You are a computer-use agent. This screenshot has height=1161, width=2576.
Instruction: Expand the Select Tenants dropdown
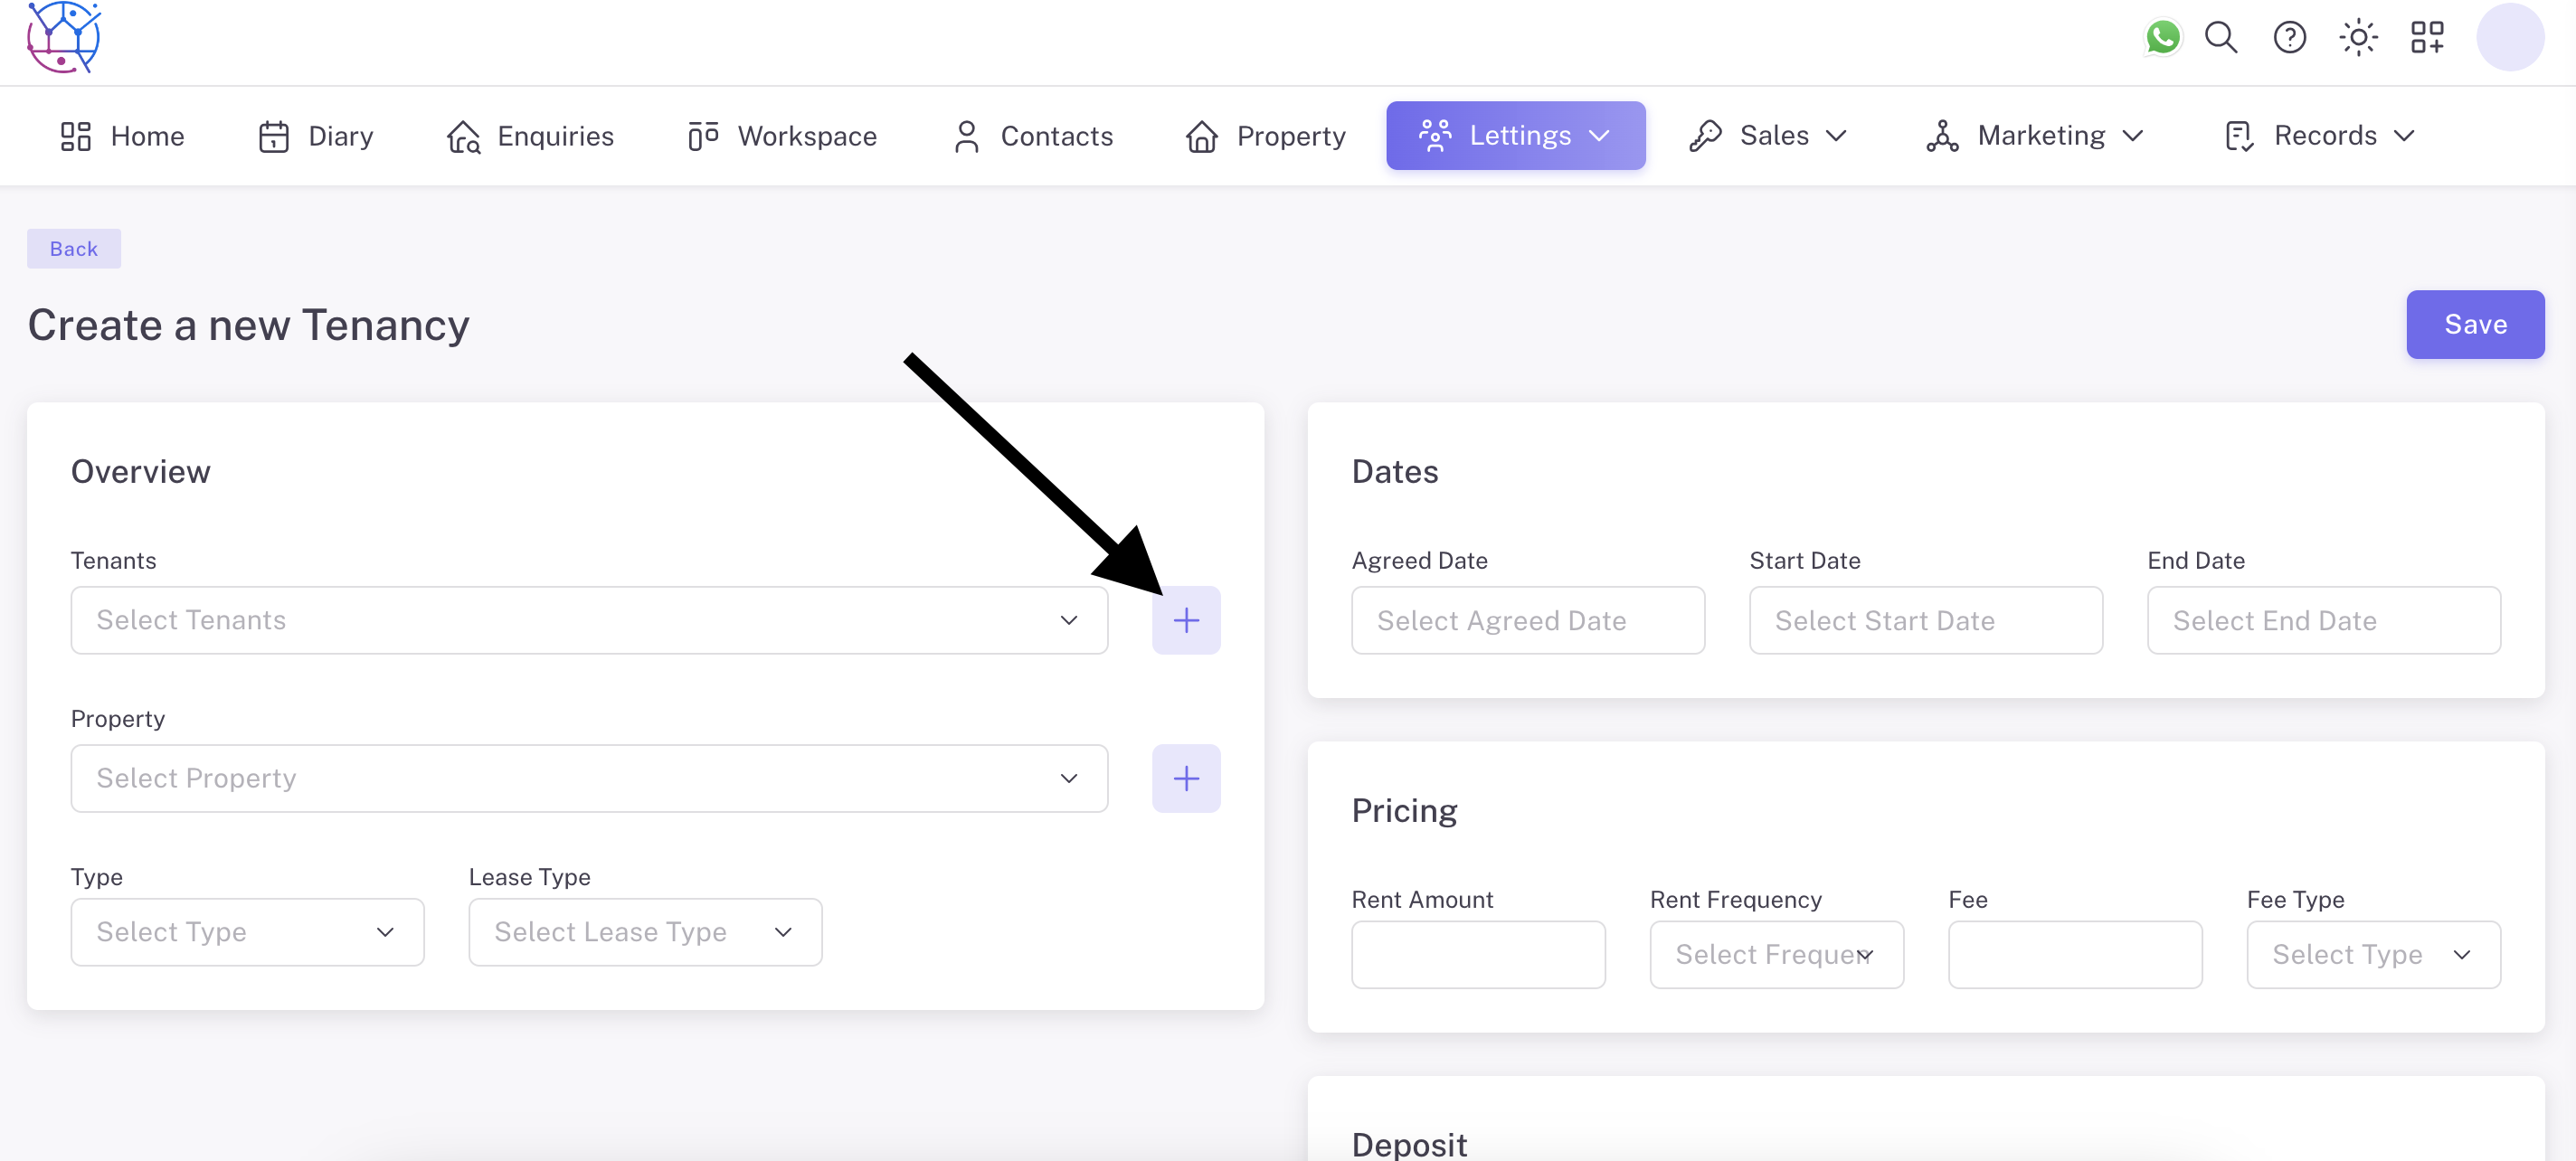(589, 620)
